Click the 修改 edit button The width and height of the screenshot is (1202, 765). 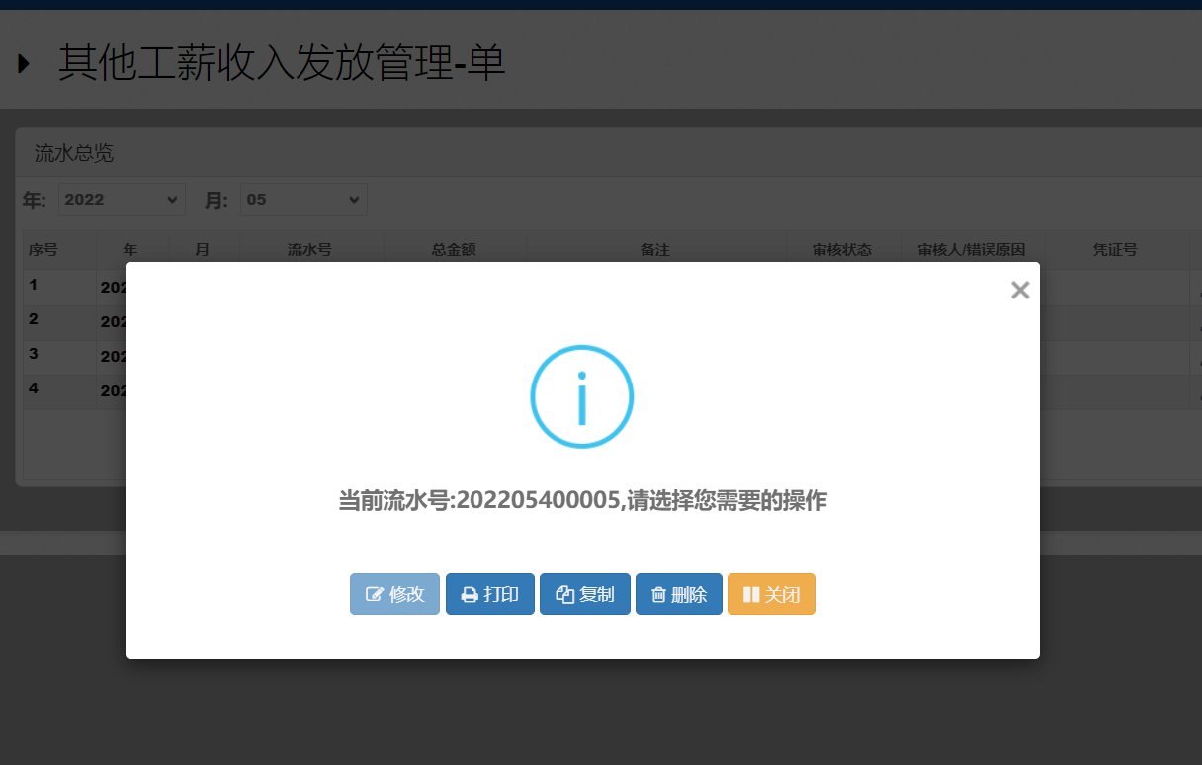(x=394, y=594)
